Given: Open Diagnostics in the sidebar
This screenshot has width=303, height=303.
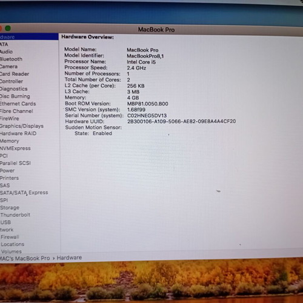Looking at the screenshot, I should [13, 89].
